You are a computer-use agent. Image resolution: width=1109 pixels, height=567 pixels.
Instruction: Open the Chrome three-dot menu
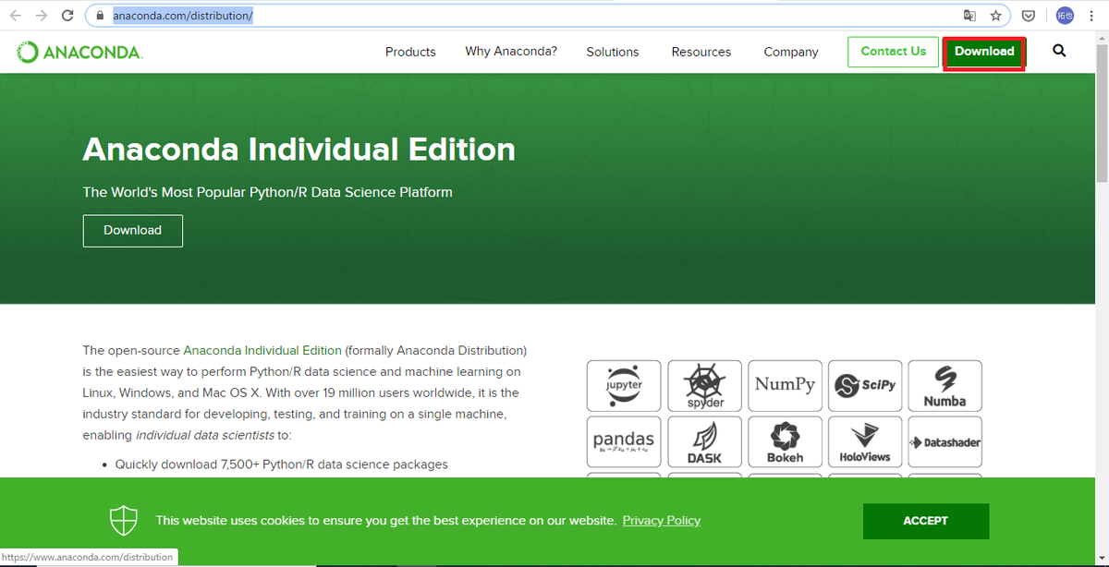pyautogui.click(x=1092, y=16)
